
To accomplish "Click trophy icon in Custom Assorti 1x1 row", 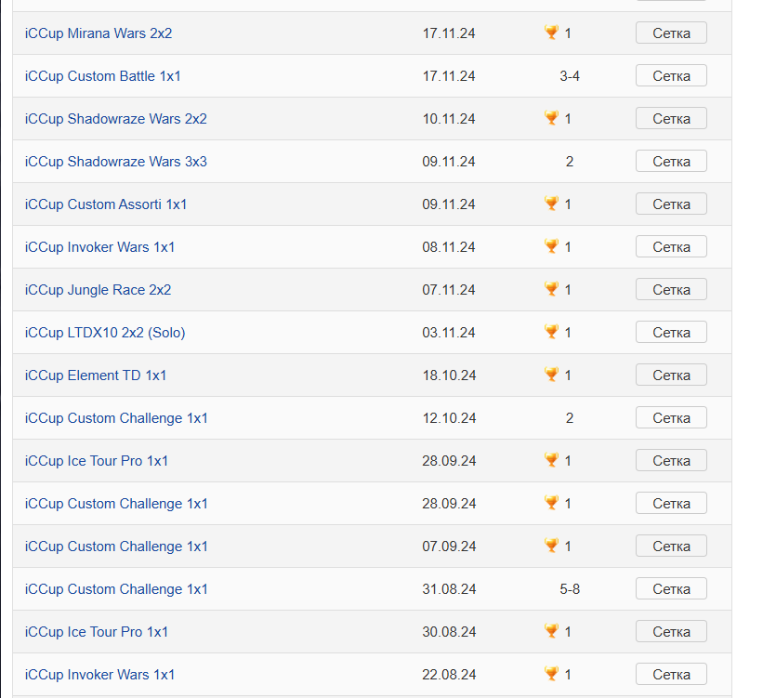I will coord(551,204).
